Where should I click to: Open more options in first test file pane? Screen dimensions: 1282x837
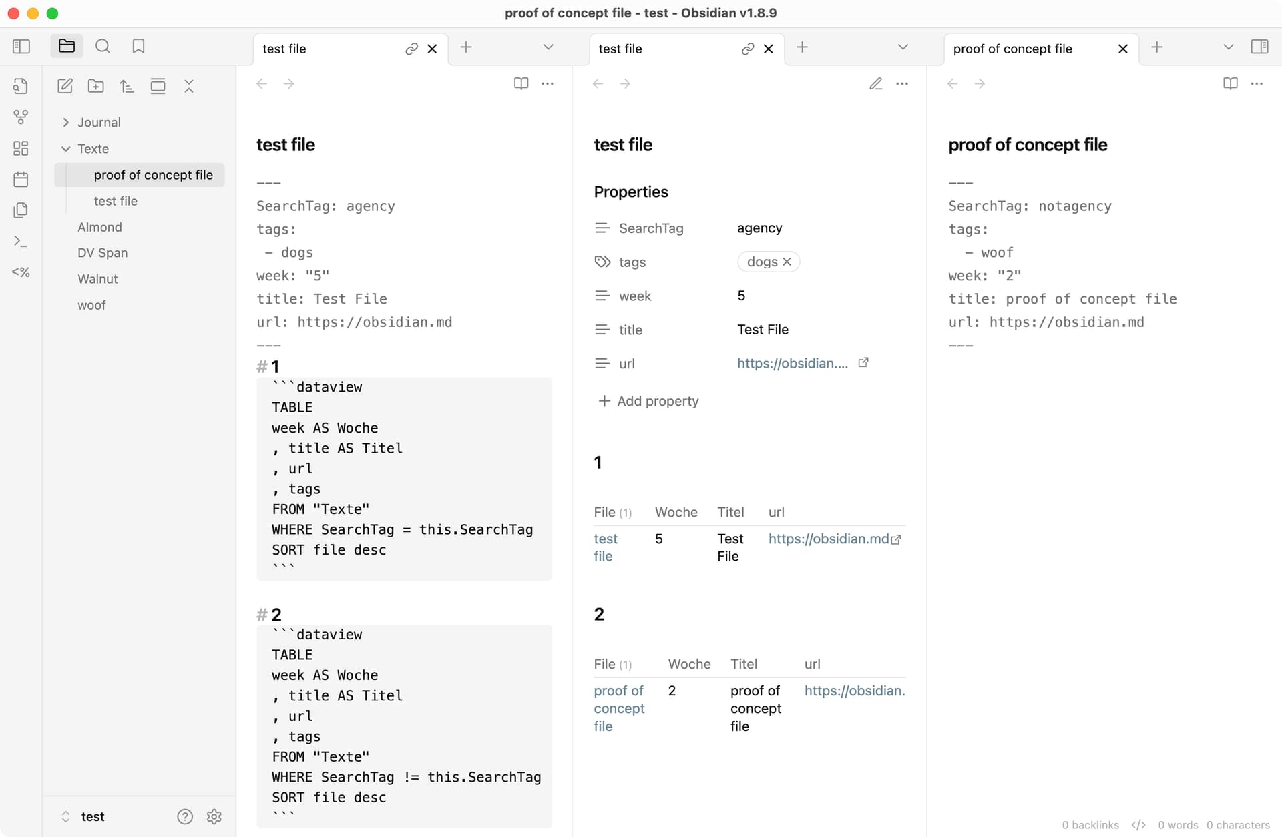click(548, 83)
